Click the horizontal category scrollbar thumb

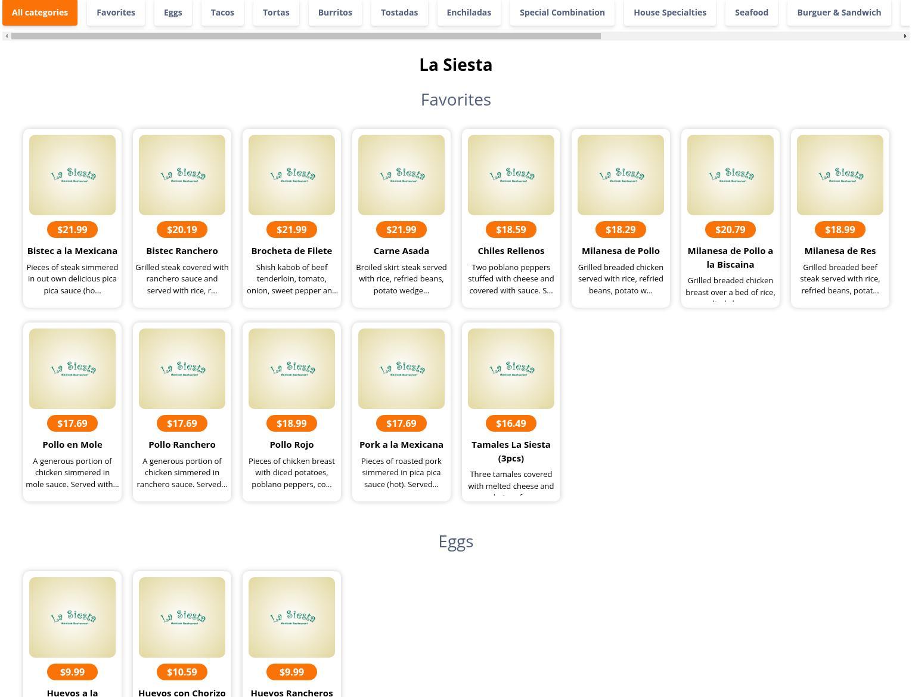(305, 36)
